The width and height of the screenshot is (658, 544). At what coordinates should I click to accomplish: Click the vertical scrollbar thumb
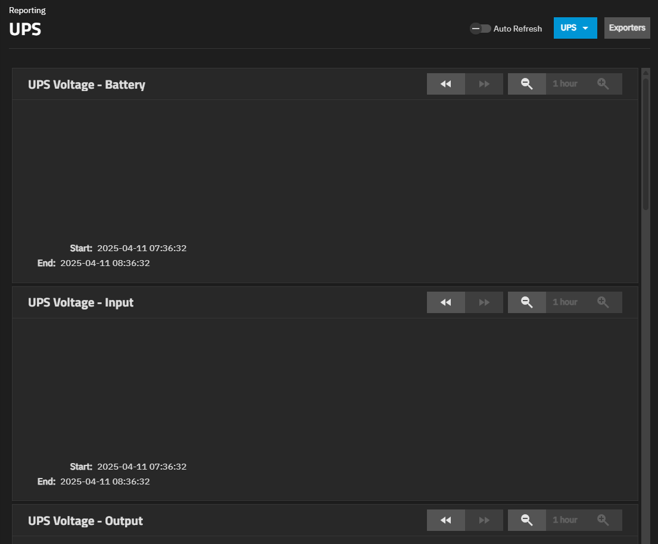coord(645,143)
